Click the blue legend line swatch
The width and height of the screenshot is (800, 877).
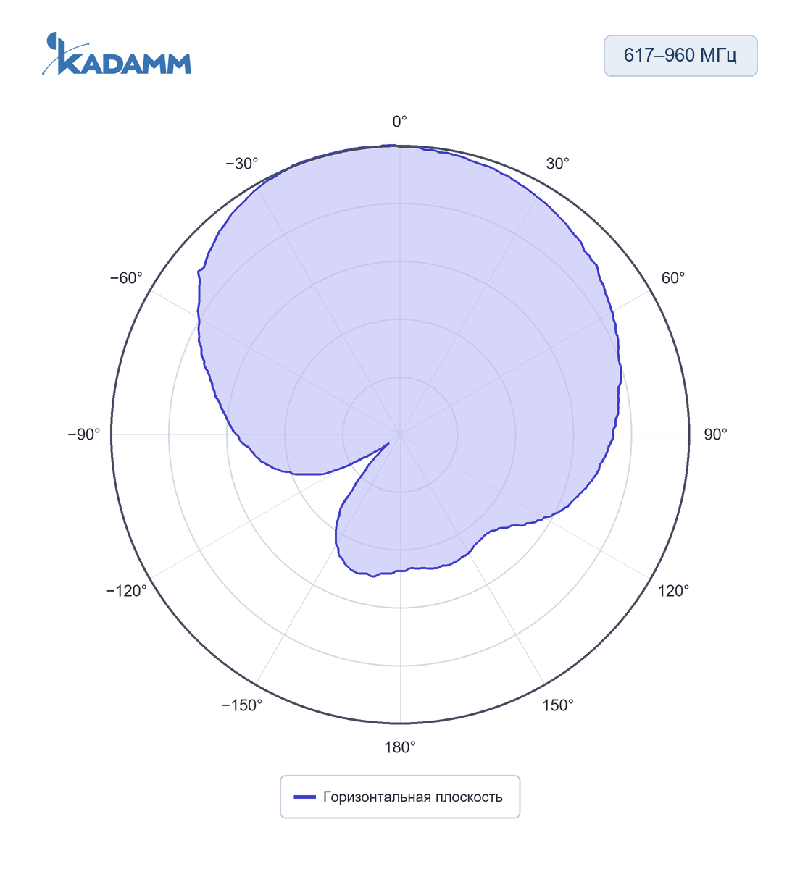(x=305, y=797)
